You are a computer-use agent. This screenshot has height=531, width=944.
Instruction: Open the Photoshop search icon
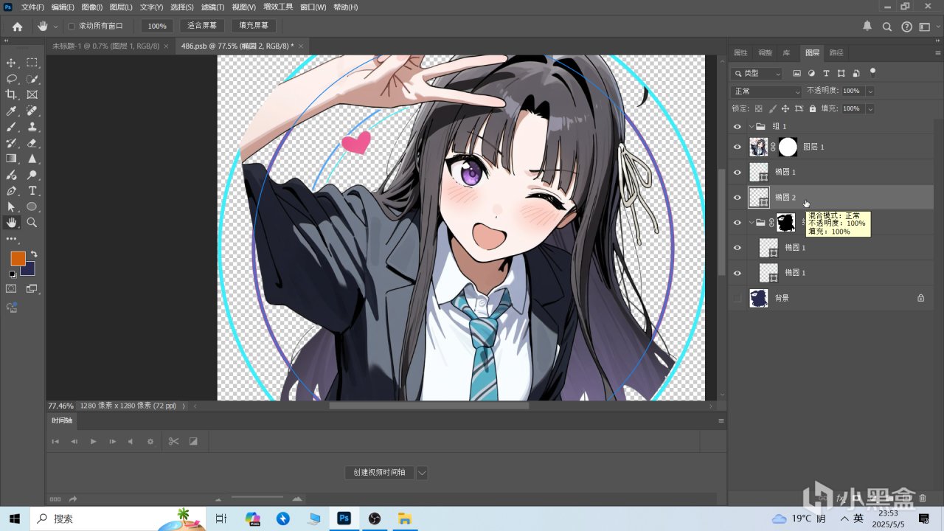click(x=887, y=27)
